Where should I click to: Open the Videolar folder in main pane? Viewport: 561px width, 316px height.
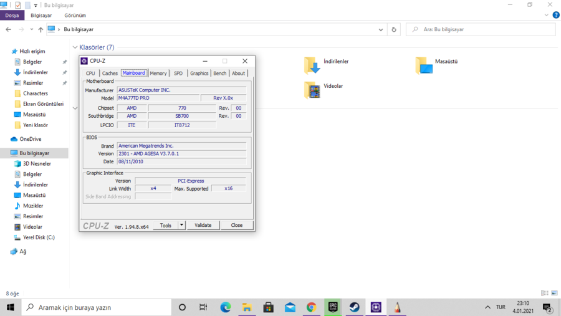[x=324, y=90]
